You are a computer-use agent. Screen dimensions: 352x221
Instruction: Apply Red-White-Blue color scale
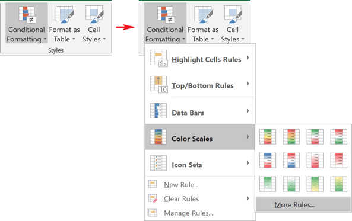point(291,161)
